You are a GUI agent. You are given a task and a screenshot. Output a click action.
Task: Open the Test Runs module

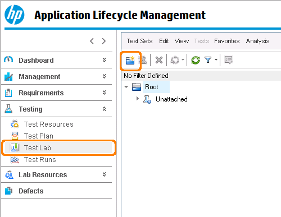pos(40,160)
